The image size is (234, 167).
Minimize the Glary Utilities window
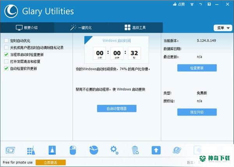coord(217,4)
